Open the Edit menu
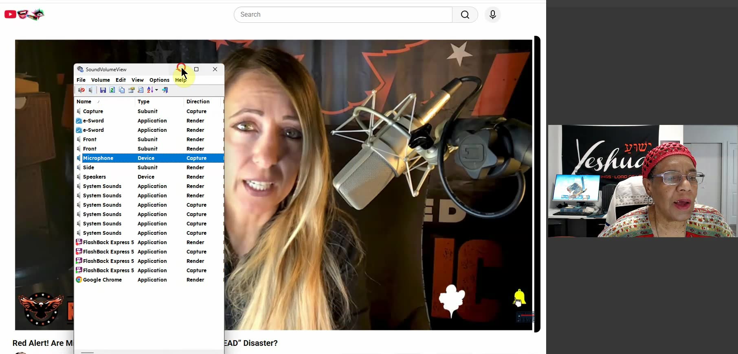Screen dimensions: 738x354 (x=121, y=80)
